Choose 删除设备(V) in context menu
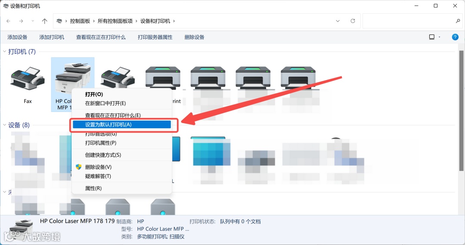The height and width of the screenshot is (245, 465). coord(121,167)
